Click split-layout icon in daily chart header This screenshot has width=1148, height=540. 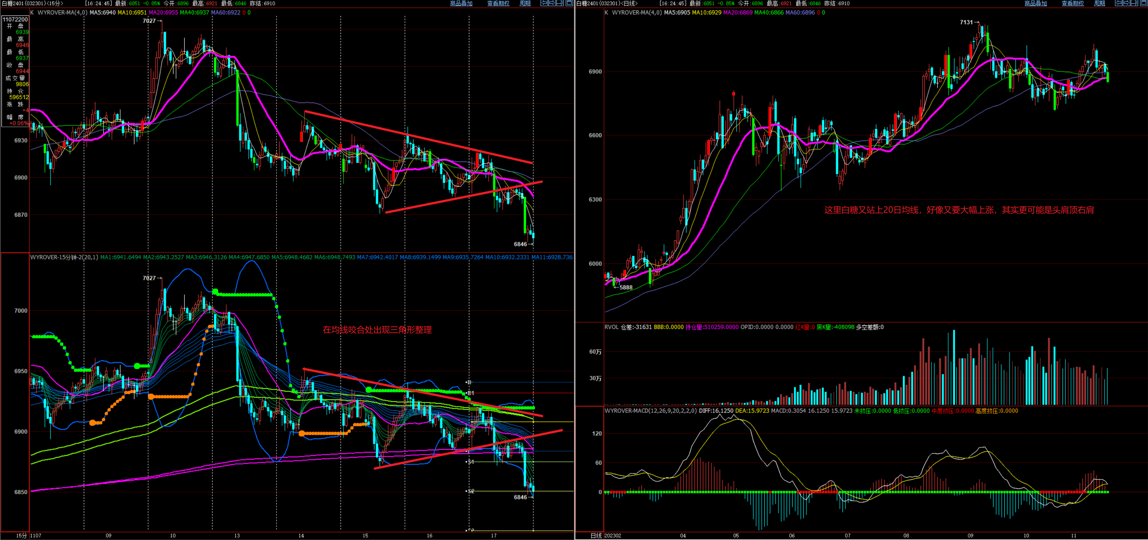tap(1135, 3)
